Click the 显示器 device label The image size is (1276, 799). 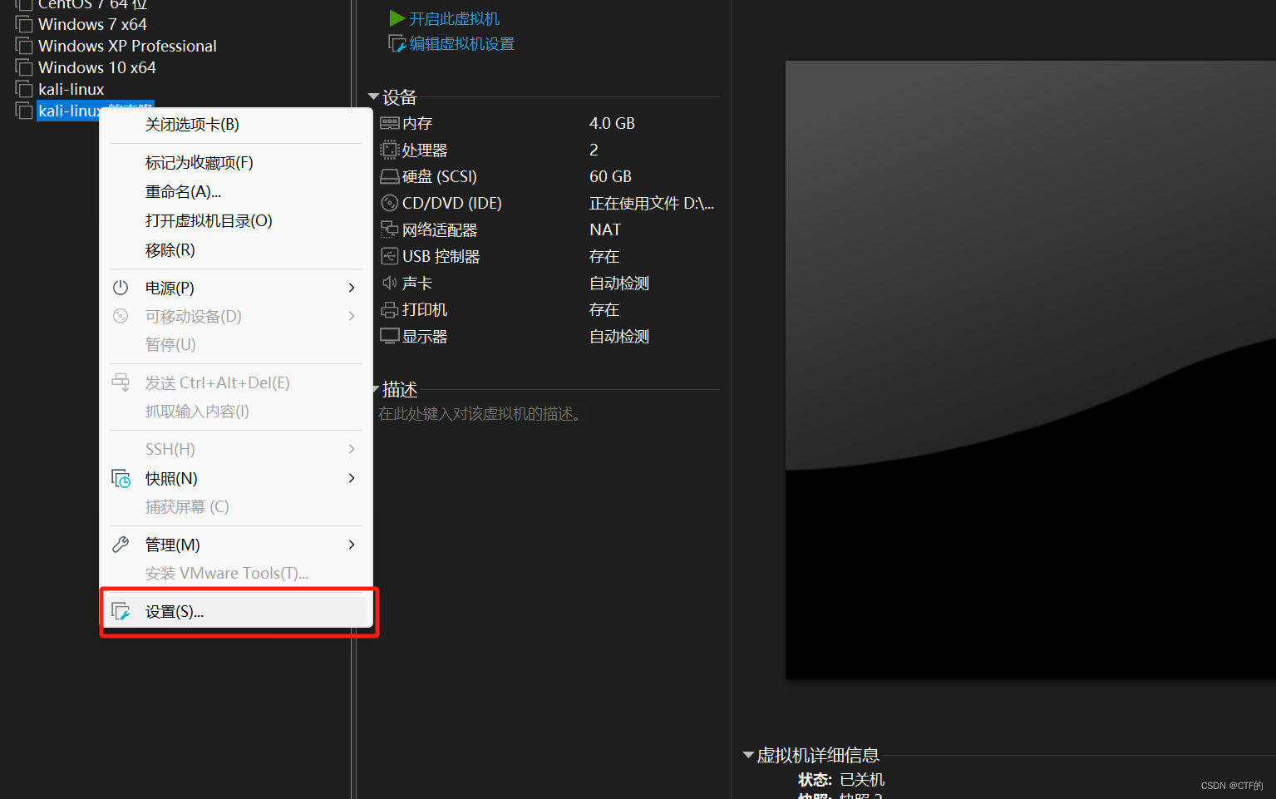coord(425,336)
